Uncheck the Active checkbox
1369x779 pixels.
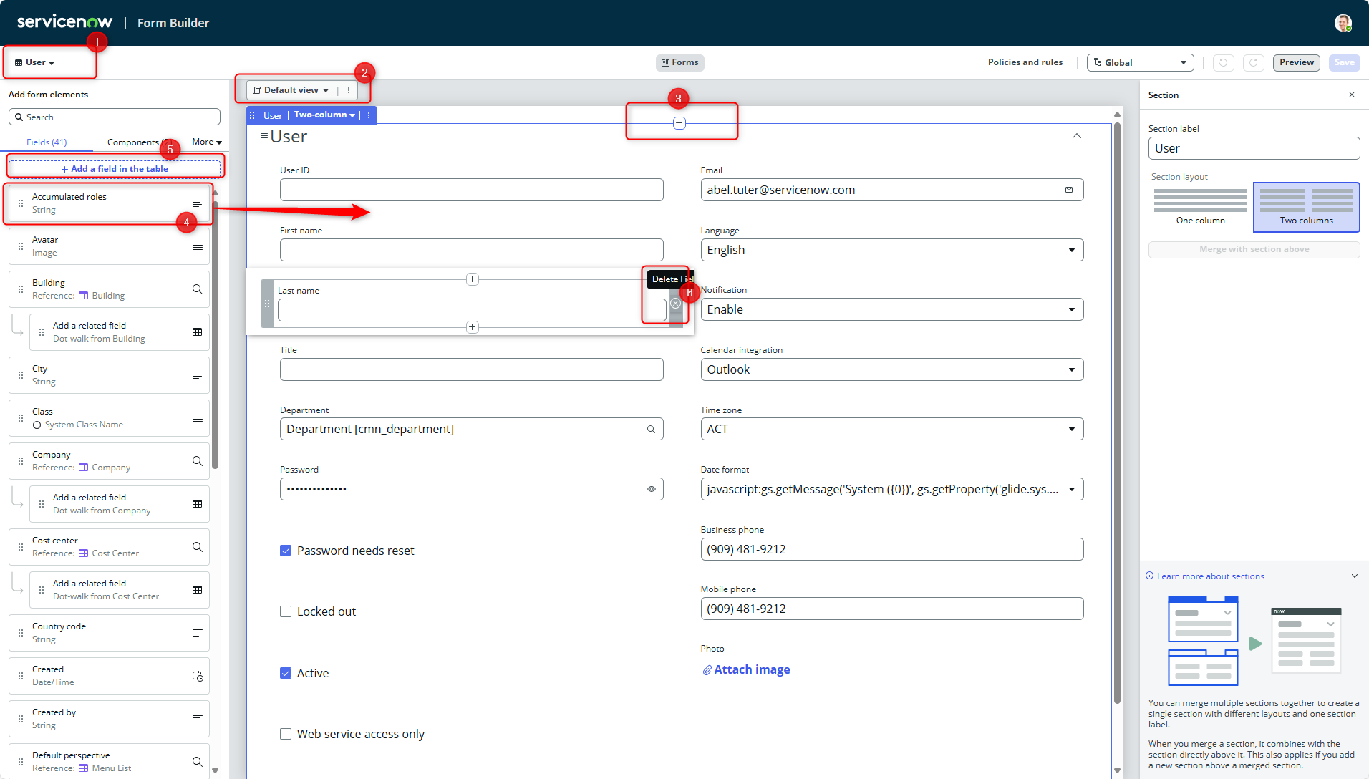[x=286, y=673]
